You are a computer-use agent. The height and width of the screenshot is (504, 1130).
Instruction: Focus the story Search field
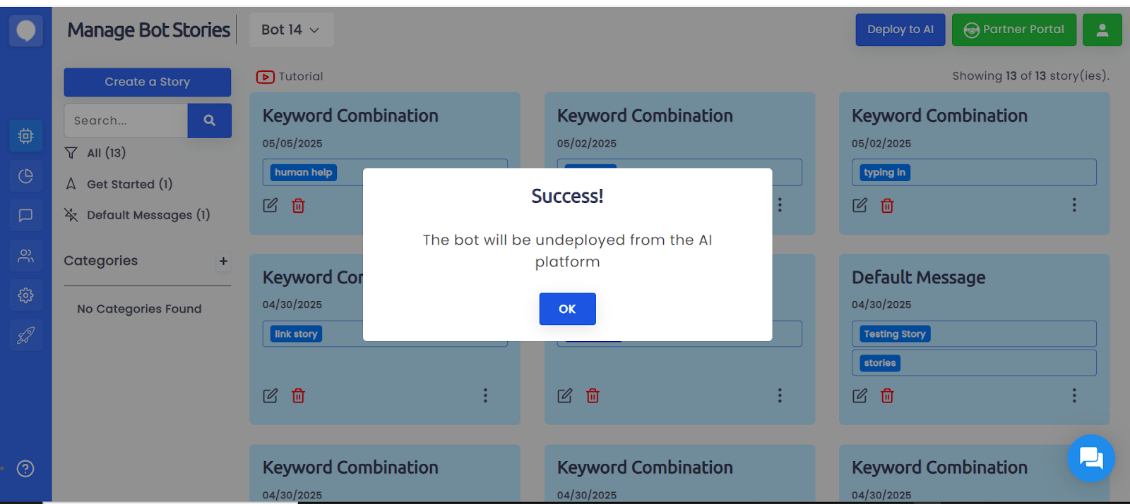(x=126, y=121)
